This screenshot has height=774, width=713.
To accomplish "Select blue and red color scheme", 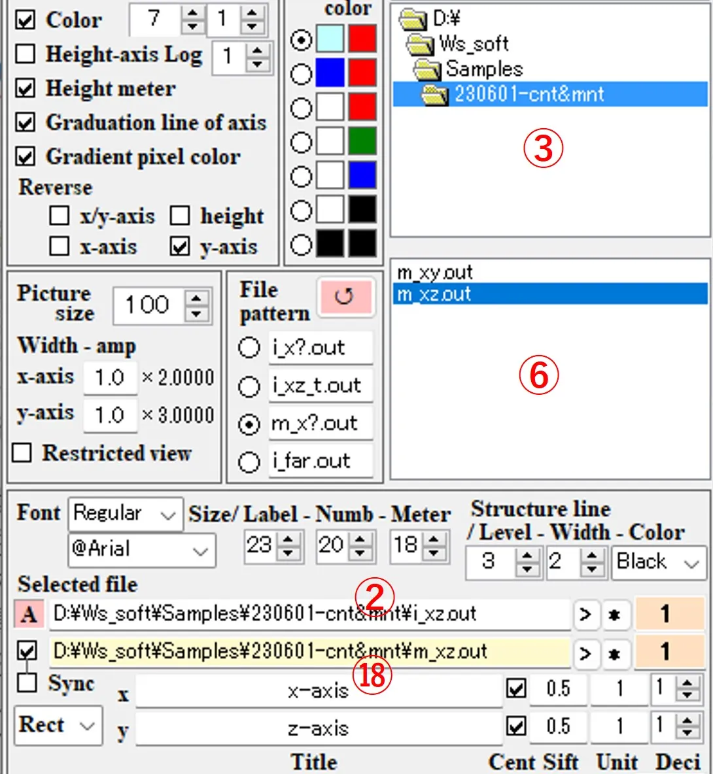I will pos(301,74).
